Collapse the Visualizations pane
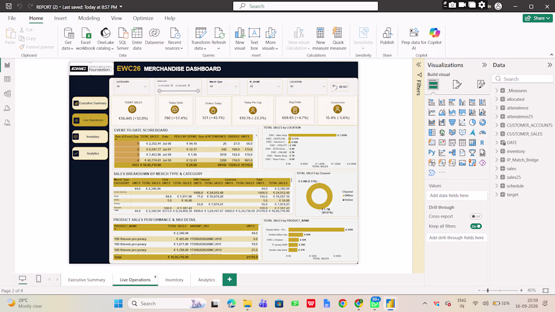This screenshot has width=555, height=312. pyautogui.click(x=484, y=65)
